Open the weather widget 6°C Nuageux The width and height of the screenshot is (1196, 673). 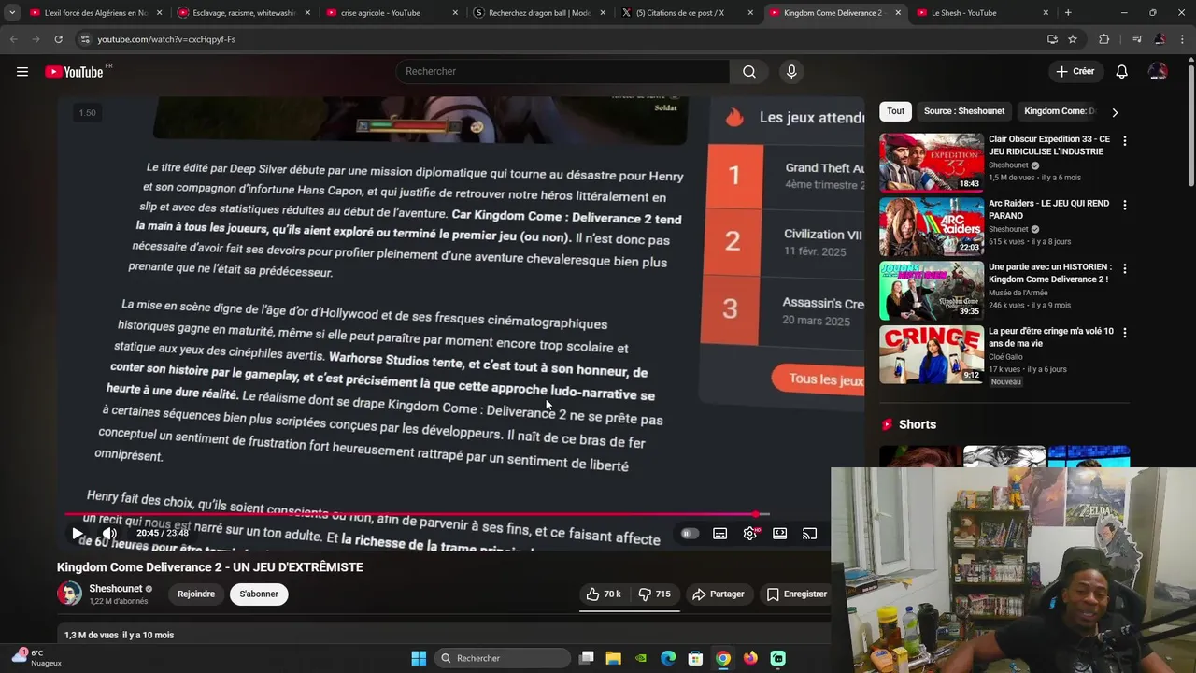[x=37, y=658]
